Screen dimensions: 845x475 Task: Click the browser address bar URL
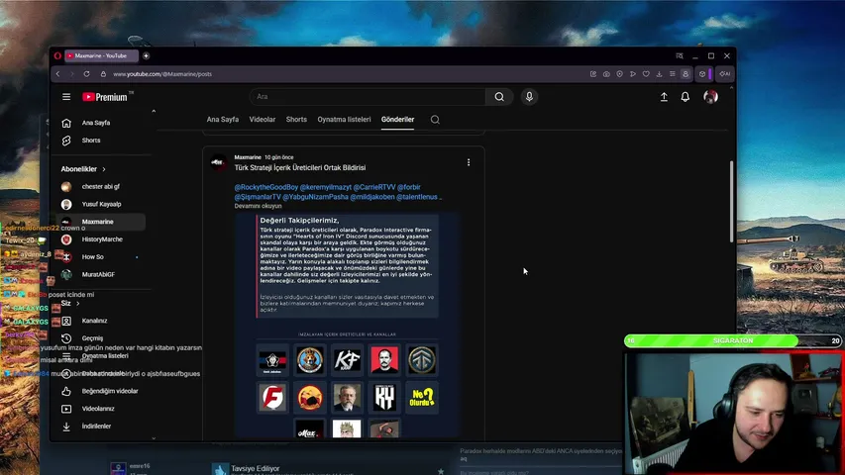click(162, 74)
